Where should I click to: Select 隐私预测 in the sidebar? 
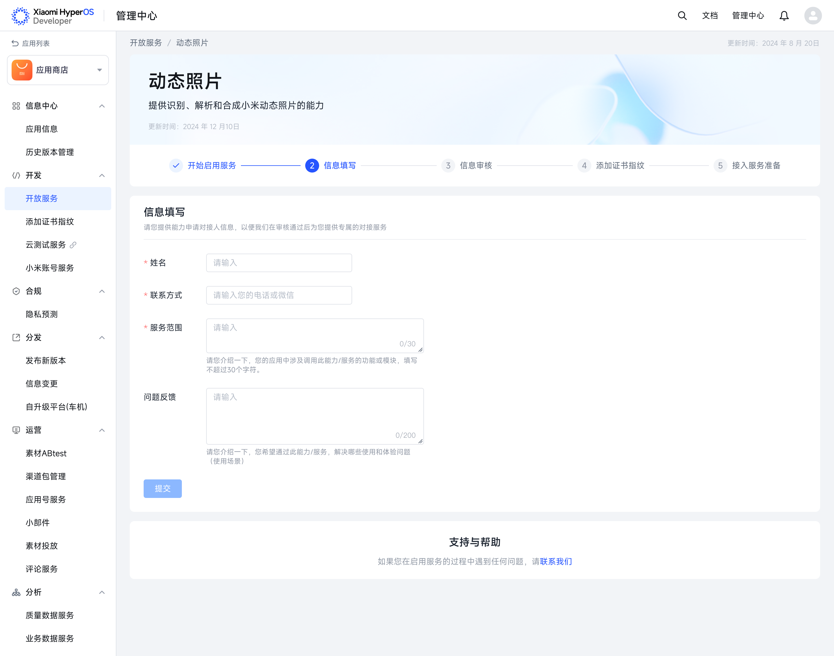pyautogui.click(x=41, y=314)
